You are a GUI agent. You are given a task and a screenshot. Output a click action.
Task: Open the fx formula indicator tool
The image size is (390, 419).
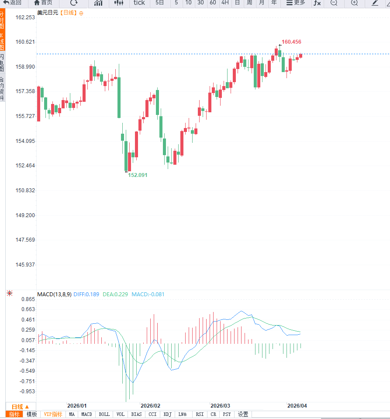click(x=317, y=3)
